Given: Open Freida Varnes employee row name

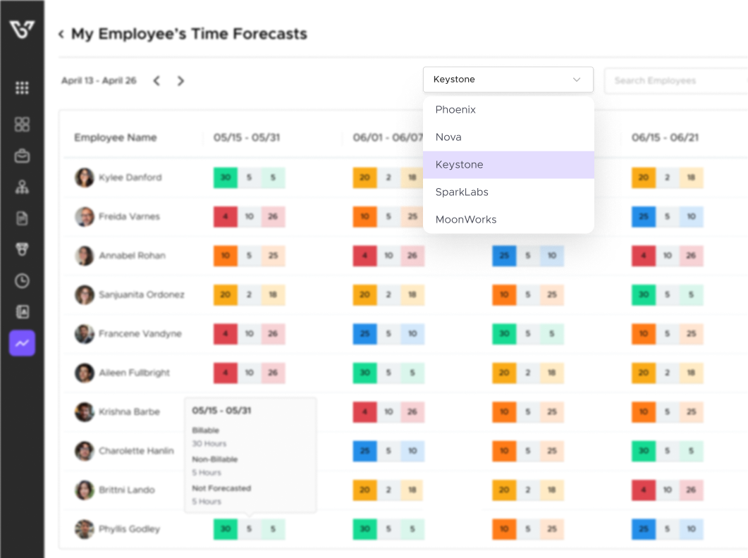Looking at the screenshot, I should (129, 217).
